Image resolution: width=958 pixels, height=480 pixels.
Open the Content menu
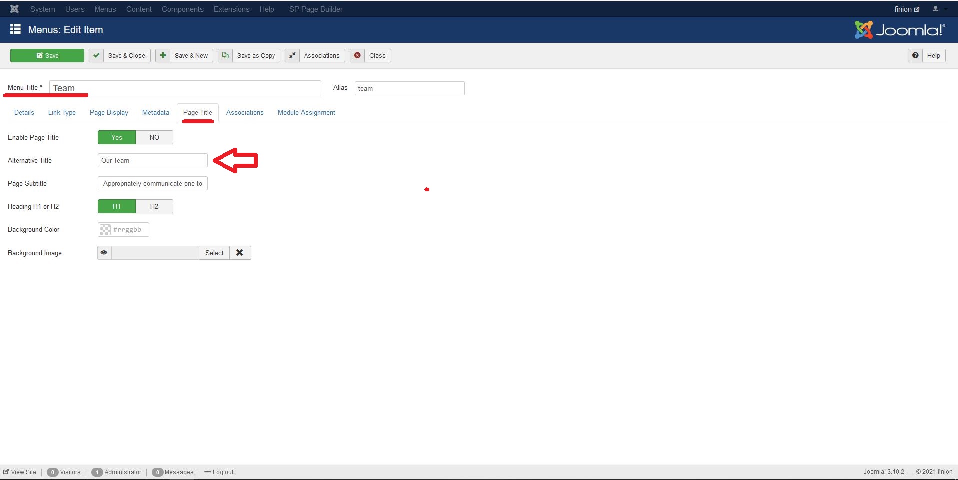pos(139,9)
